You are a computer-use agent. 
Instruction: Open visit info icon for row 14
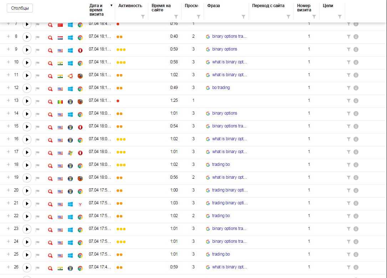(x=356, y=114)
